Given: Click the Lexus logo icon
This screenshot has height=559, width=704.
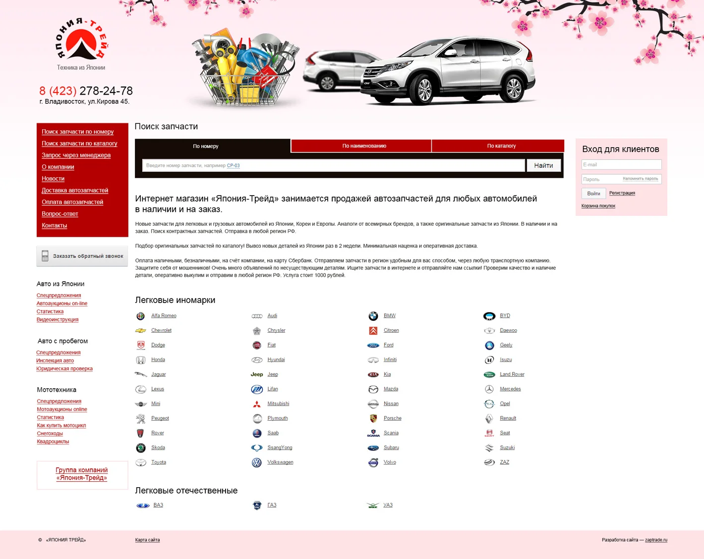Looking at the screenshot, I should tap(141, 389).
